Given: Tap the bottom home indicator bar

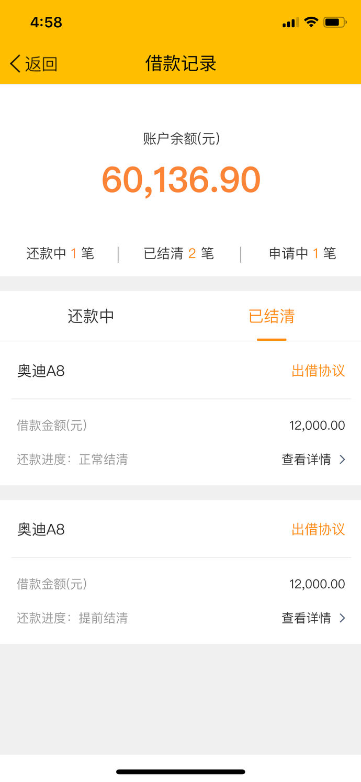Looking at the screenshot, I should (180, 772).
